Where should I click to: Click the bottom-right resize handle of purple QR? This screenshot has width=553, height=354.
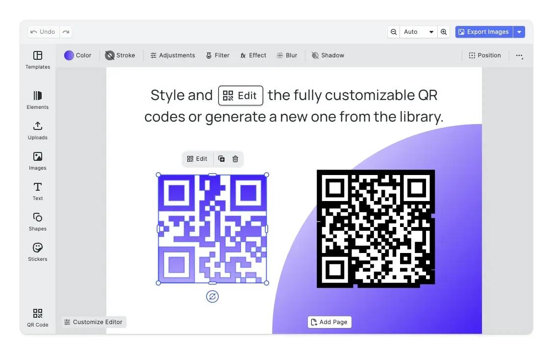click(267, 283)
